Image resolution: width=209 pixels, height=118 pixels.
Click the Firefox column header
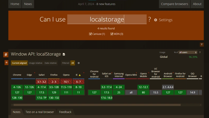pos(54,75)
